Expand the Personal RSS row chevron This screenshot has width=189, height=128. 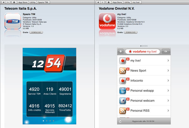[x=168, y=111]
